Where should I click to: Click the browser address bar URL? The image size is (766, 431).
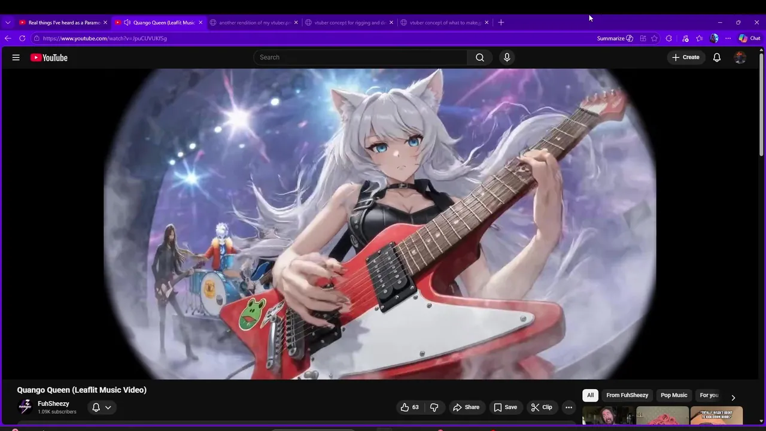click(105, 38)
